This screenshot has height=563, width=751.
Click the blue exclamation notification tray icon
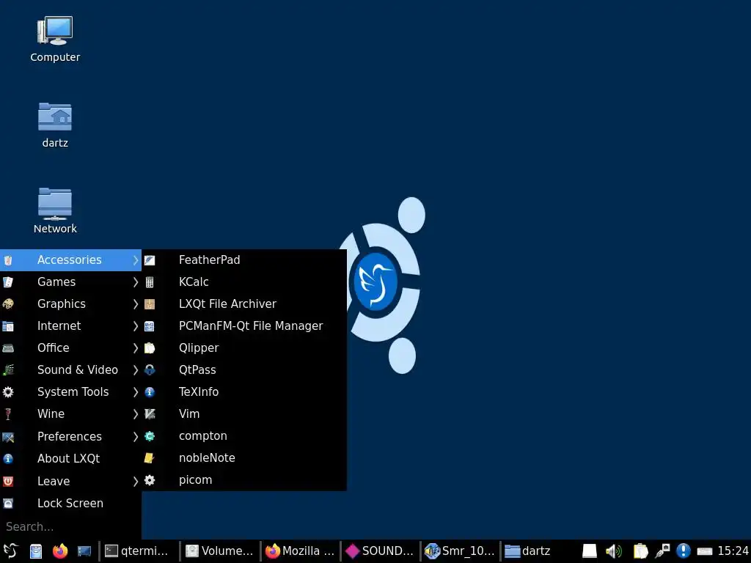(x=684, y=551)
